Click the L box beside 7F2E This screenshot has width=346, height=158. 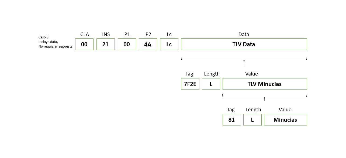click(211, 84)
